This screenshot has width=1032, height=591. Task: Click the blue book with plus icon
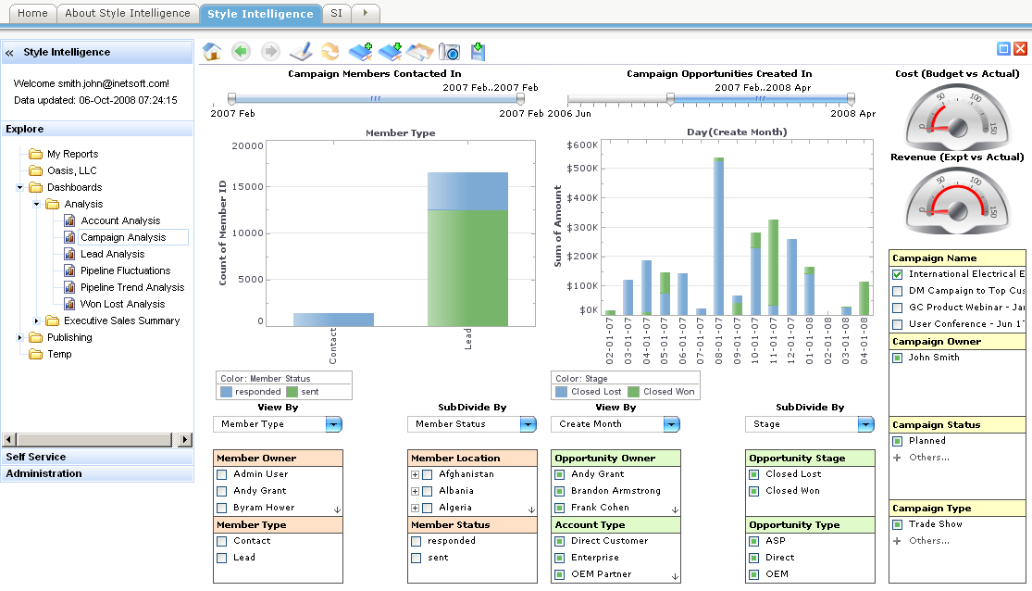pos(360,52)
